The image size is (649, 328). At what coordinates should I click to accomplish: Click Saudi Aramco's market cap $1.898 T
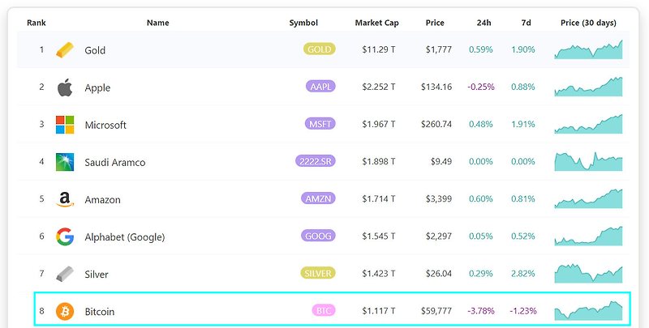point(378,161)
